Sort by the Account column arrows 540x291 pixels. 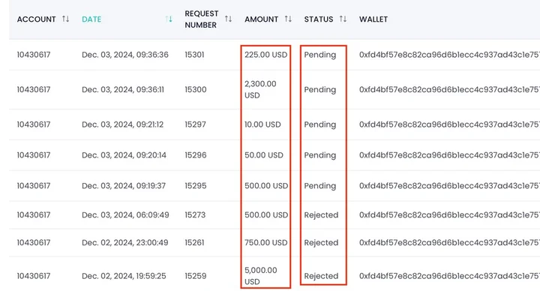pyautogui.click(x=65, y=19)
